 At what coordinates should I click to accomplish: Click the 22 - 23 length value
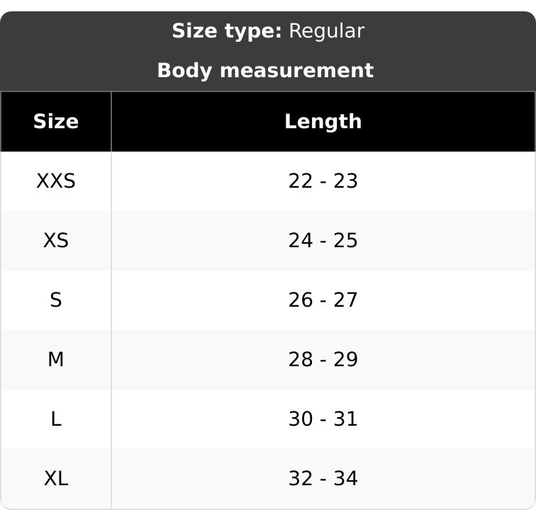(323, 181)
